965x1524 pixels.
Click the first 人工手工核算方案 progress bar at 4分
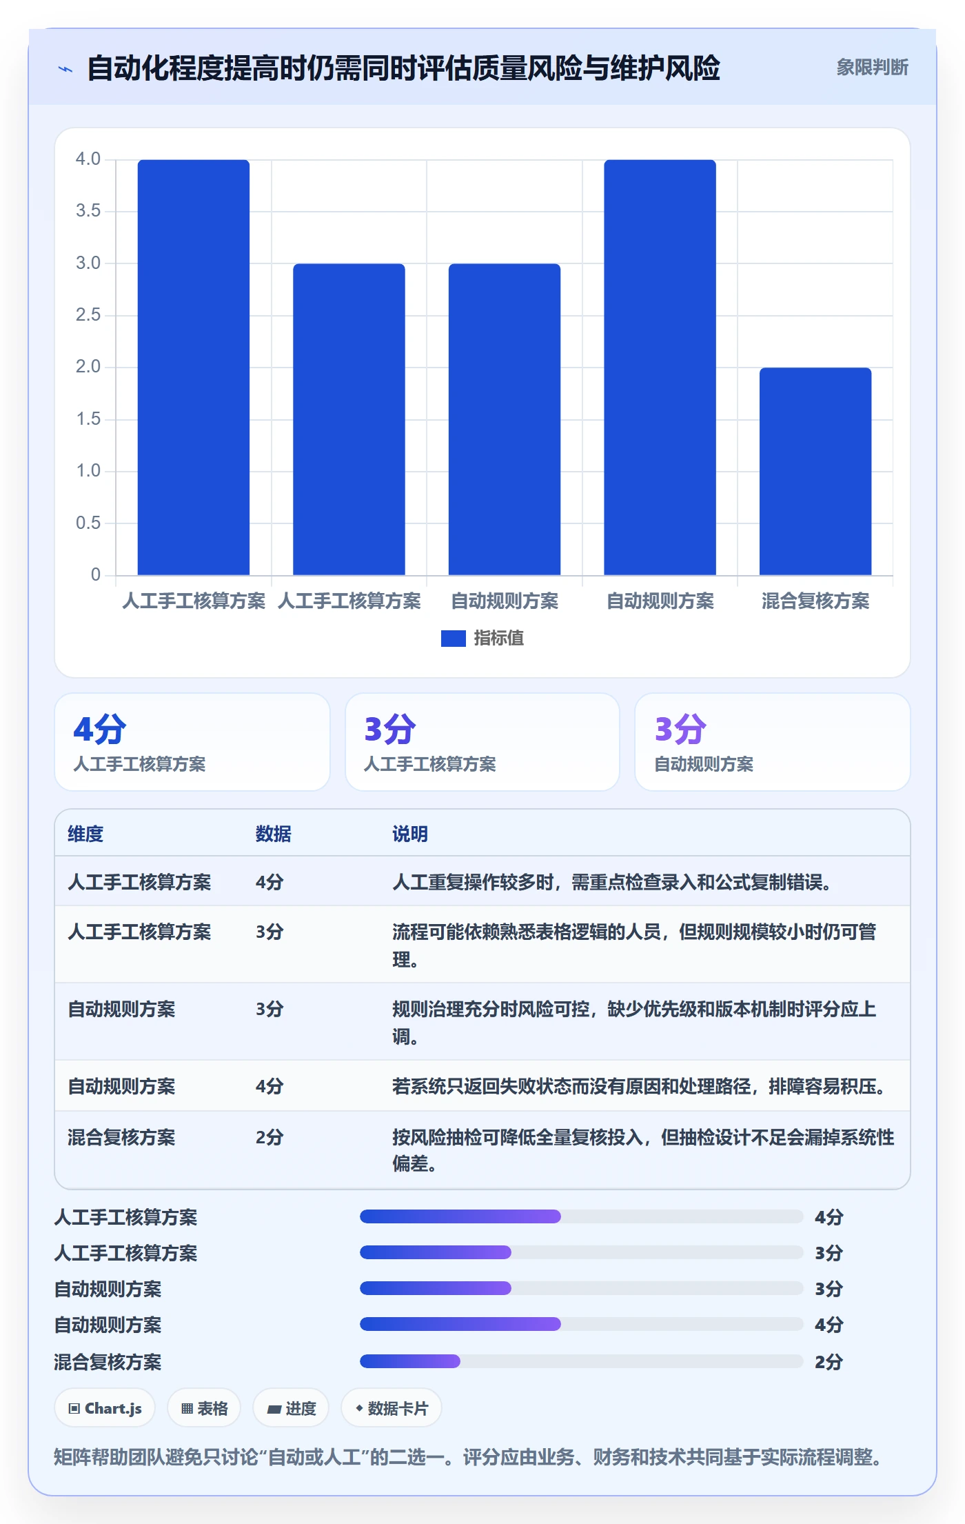coord(581,1216)
